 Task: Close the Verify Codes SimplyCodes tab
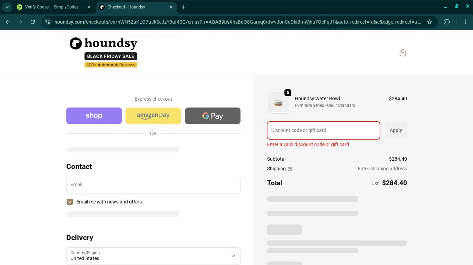pyautogui.click(x=89, y=7)
